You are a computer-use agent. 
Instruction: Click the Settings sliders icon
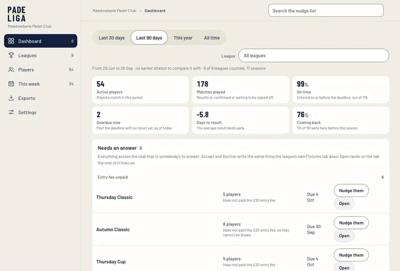(11, 112)
